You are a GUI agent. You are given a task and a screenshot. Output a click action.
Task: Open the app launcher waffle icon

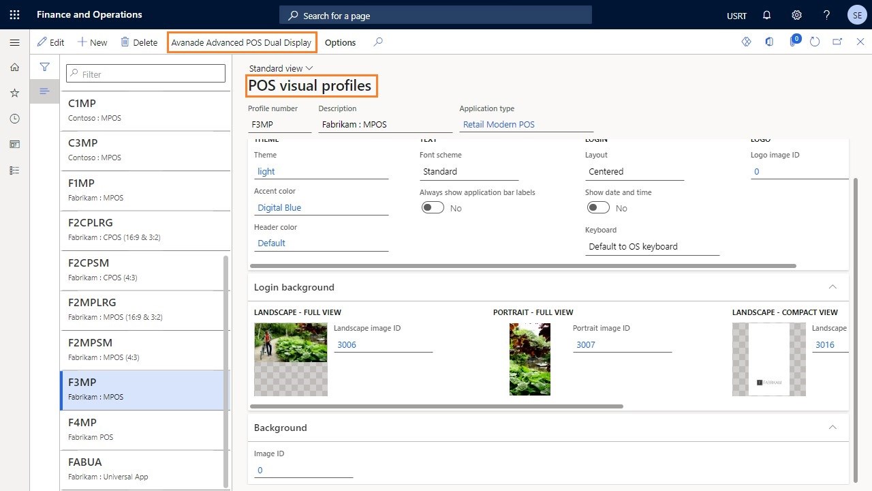tap(14, 14)
